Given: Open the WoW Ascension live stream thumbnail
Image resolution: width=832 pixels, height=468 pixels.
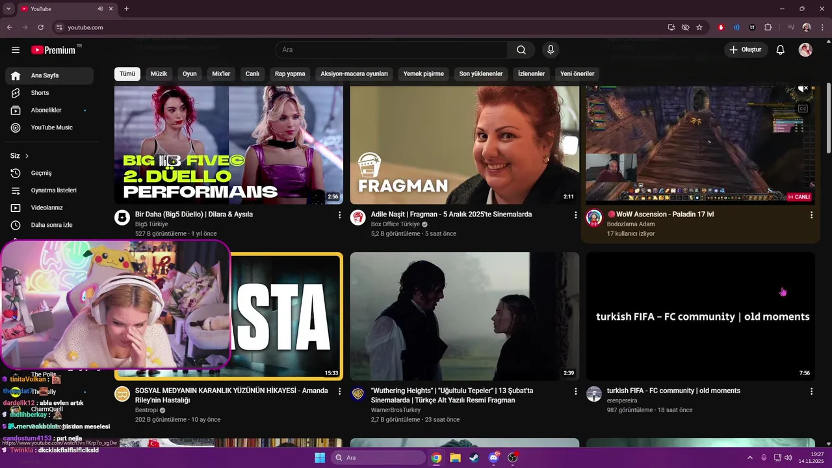Looking at the screenshot, I should (x=700, y=145).
